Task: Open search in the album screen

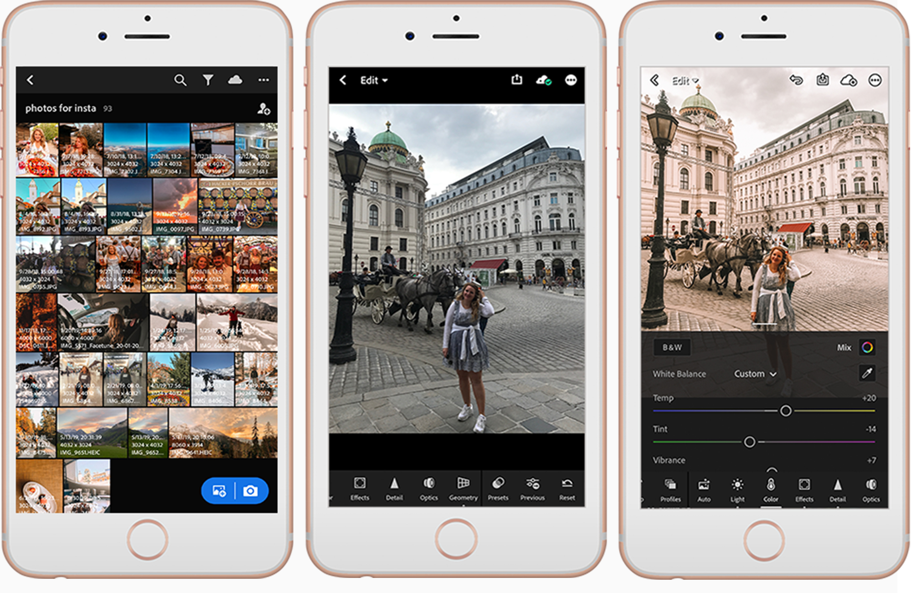Action: click(180, 80)
